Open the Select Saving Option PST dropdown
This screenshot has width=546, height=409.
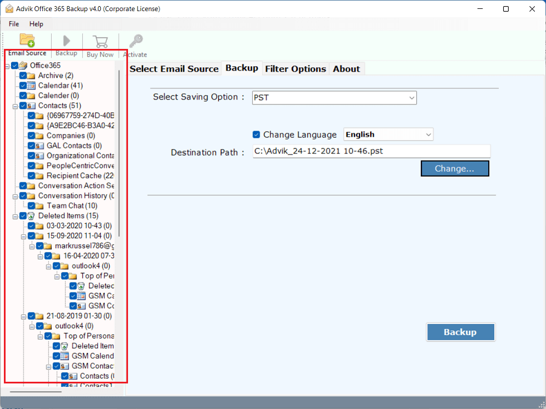pyautogui.click(x=335, y=98)
